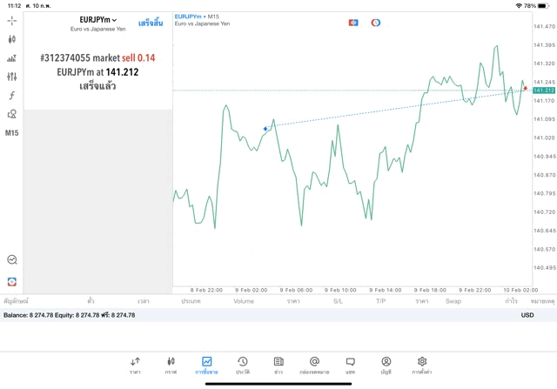Tap the blue entry marker on chart
Image resolution: width=557 pixels, height=389 pixels.
265,129
